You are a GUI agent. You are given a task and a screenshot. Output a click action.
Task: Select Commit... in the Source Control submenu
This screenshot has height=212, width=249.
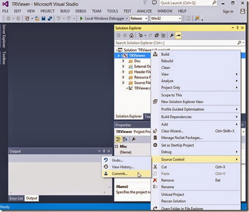click(127, 174)
